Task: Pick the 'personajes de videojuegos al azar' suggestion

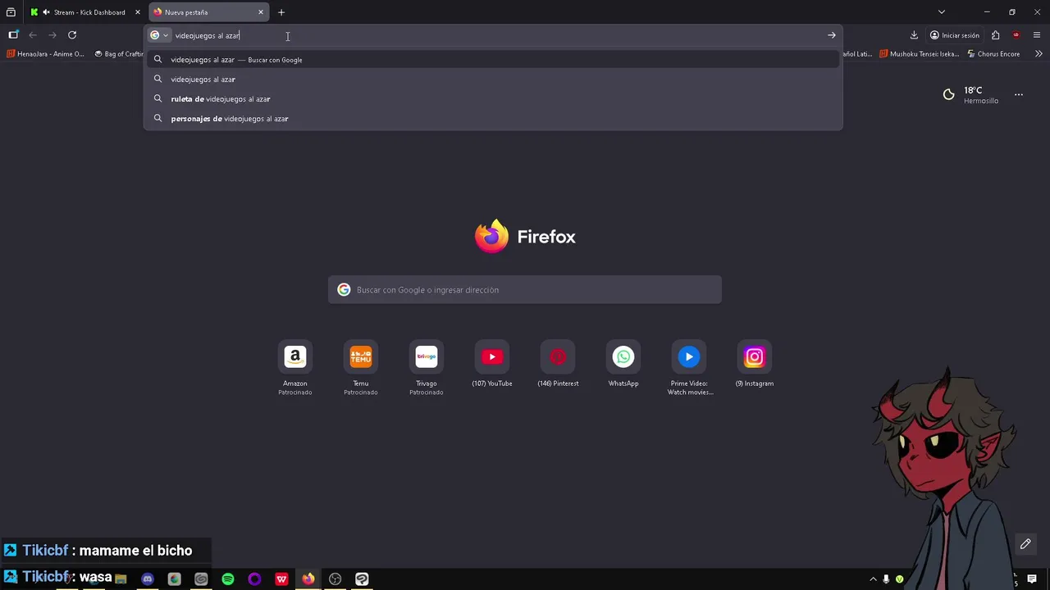Action: 493,119
